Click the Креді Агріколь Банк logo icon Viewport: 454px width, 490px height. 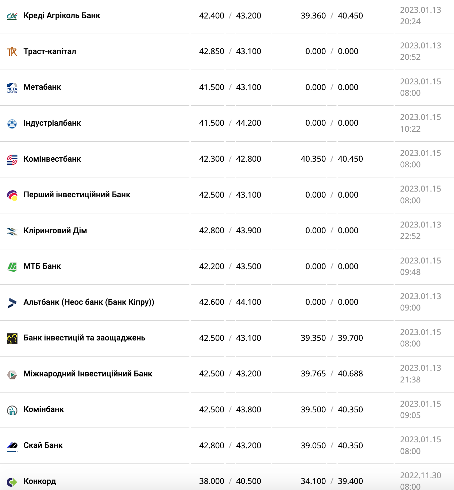click(12, 16)
